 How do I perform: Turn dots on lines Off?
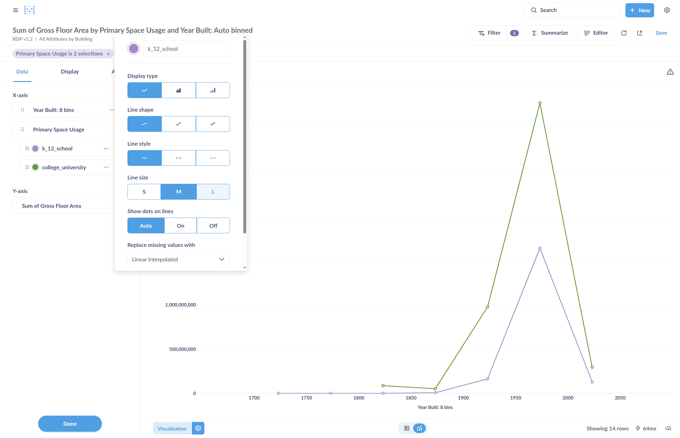pyautogui.click(x=213, y=226)
